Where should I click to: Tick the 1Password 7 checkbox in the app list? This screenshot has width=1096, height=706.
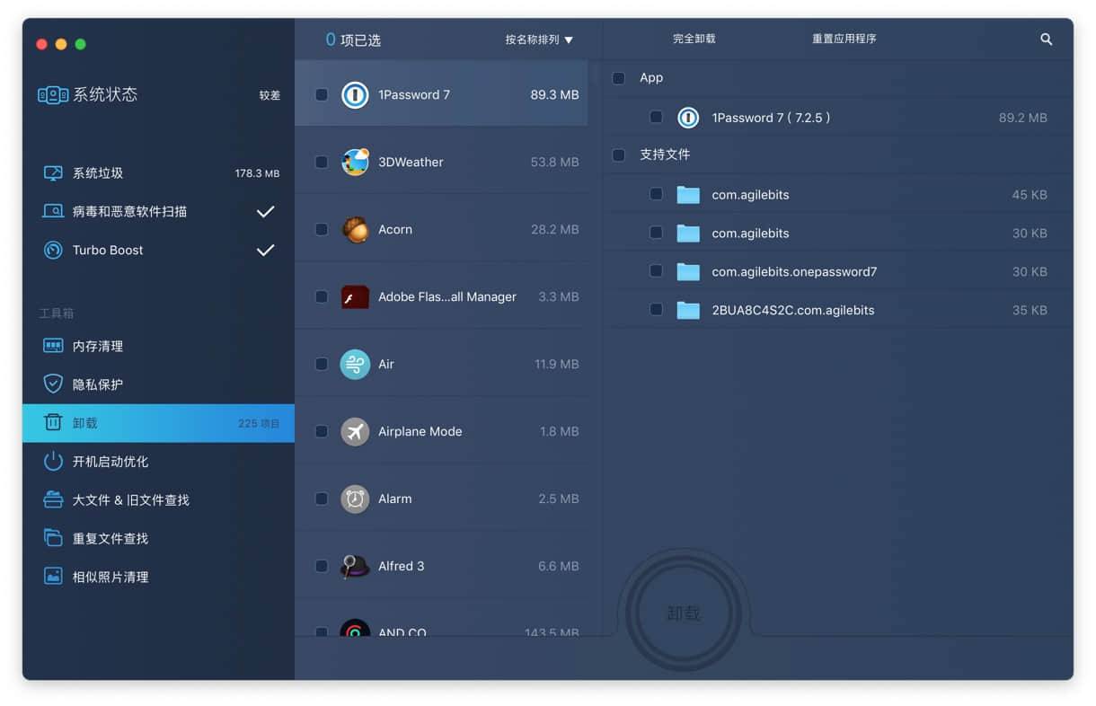321,94
